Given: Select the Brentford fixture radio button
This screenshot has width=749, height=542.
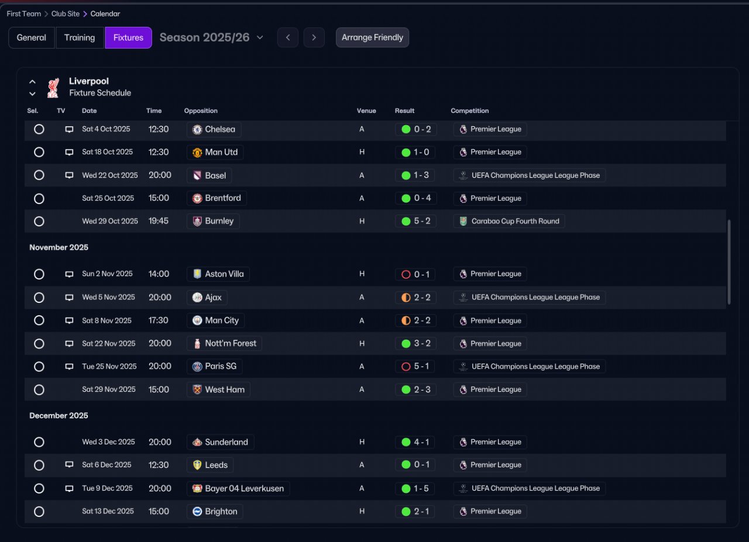Looking at the screenshot, I should pyautogui.click(x=39, y=199).
